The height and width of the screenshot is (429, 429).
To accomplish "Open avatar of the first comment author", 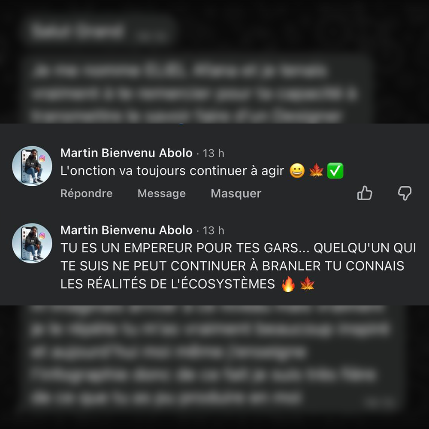I will (32, 166).
